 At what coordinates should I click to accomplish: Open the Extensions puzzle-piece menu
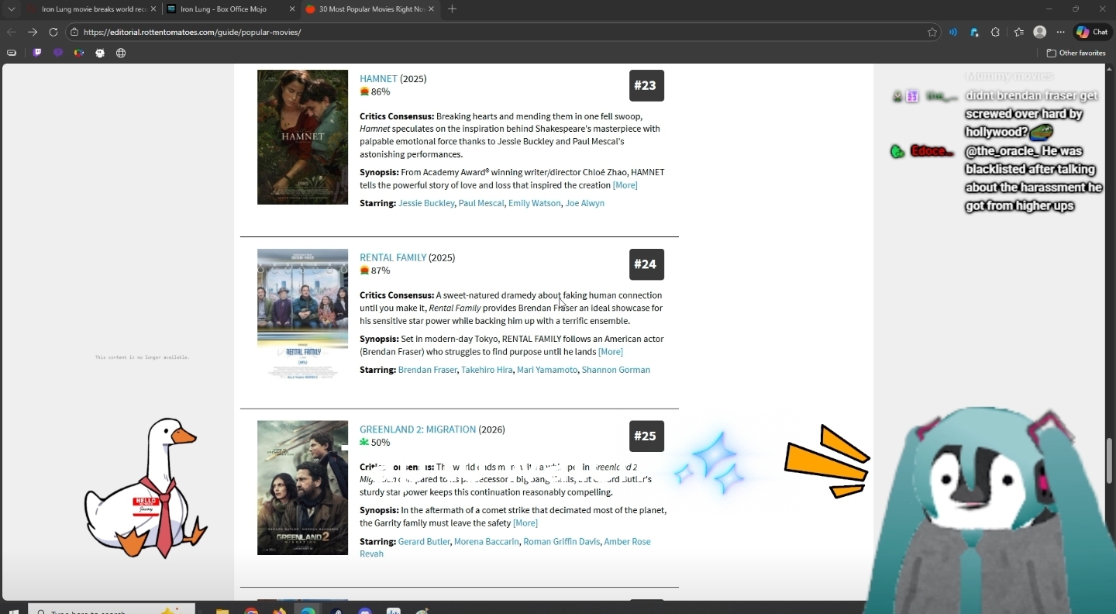[x=996, y=32]
